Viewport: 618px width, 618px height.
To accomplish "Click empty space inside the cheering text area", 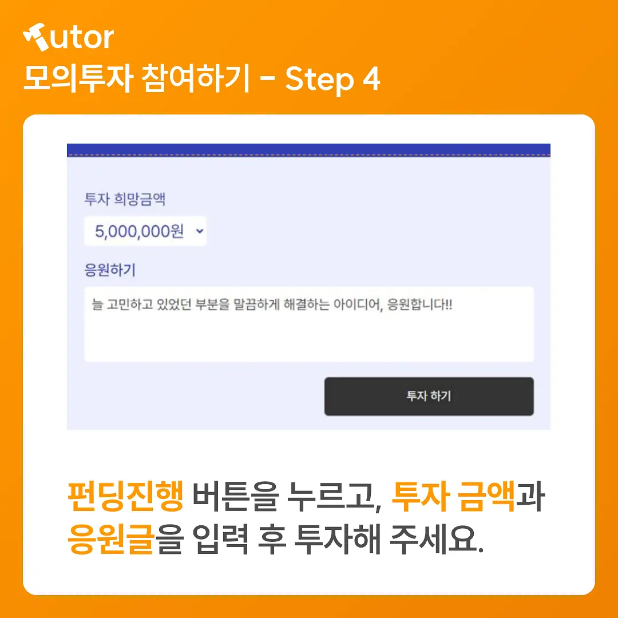I will 309,339.
